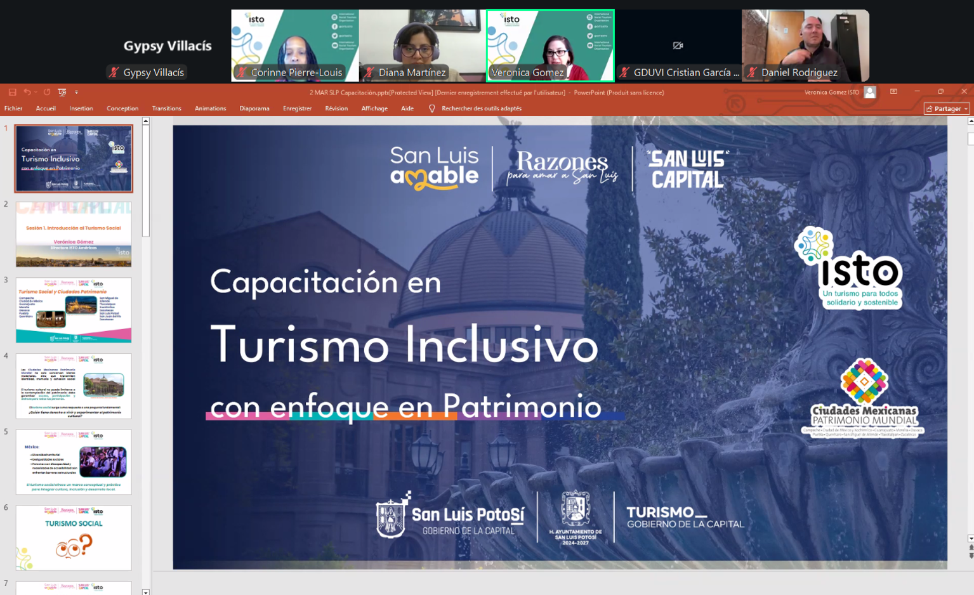The image size is (974, 595).
Task: Click the Rechercher des outils adaptés field
Action: coord(481,108)
